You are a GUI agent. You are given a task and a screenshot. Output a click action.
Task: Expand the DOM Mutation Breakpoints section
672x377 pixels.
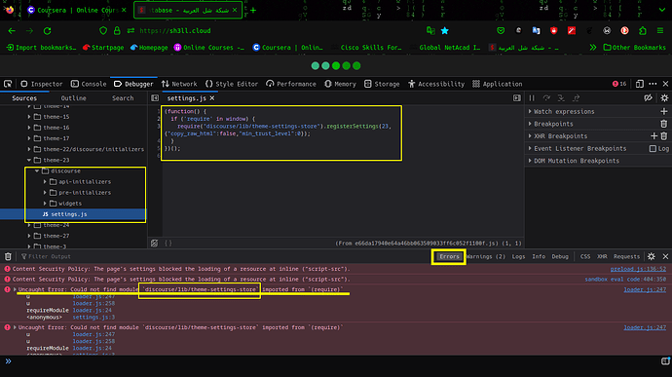(530, 161)
